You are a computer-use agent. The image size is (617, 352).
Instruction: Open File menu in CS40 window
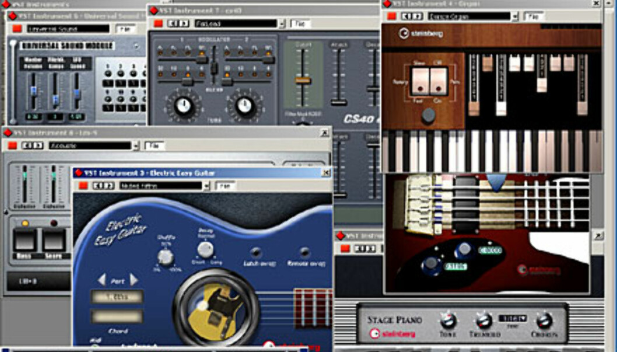(300, 23)
